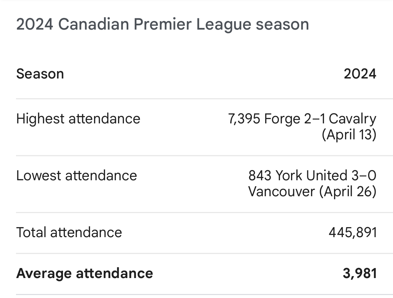The image size is (393, 298).
Task: Select the 3,981 average attendance value
Action: pos(360,273)
